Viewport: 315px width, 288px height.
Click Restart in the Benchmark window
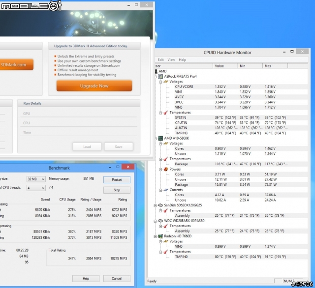pos(117,180)
